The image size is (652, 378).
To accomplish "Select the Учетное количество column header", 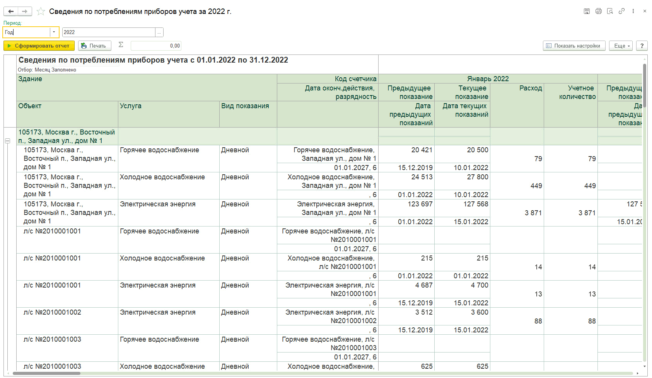I will pos(571,105).
